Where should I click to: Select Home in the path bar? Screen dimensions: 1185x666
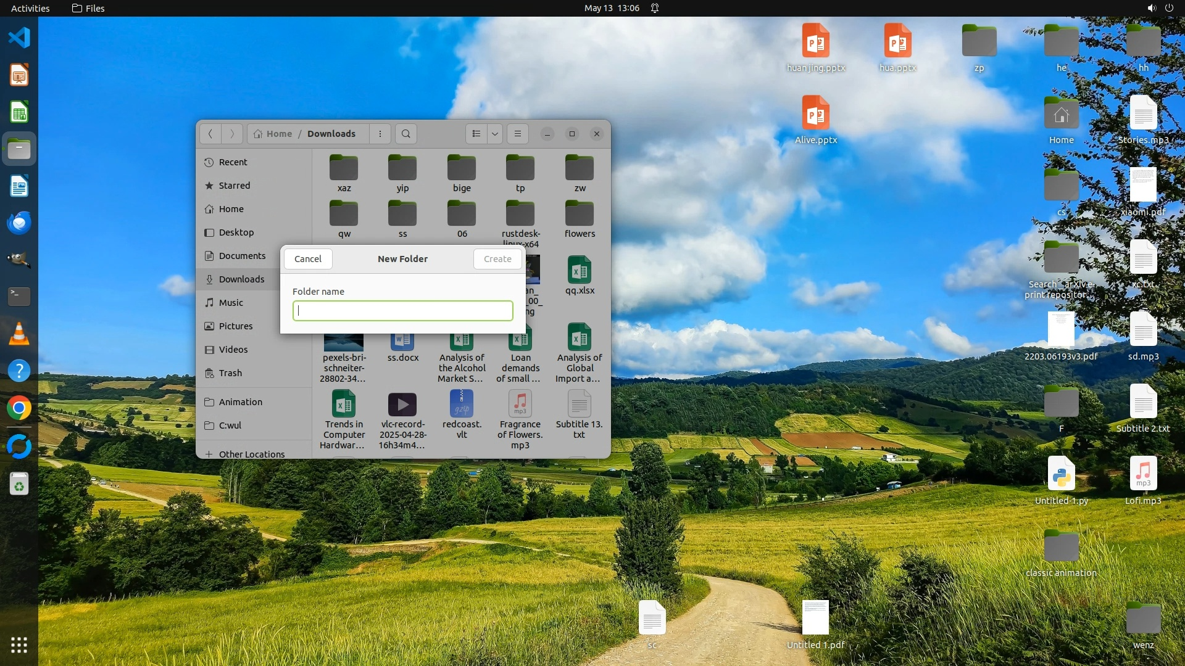[273, 134]
